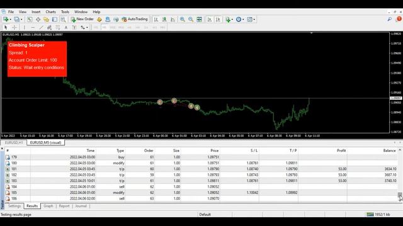Select the trendline drawing tool
This screenshot has height=226, width=403.
coord(41,28)
